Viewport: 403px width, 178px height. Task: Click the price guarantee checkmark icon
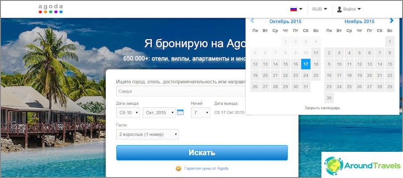178,168
